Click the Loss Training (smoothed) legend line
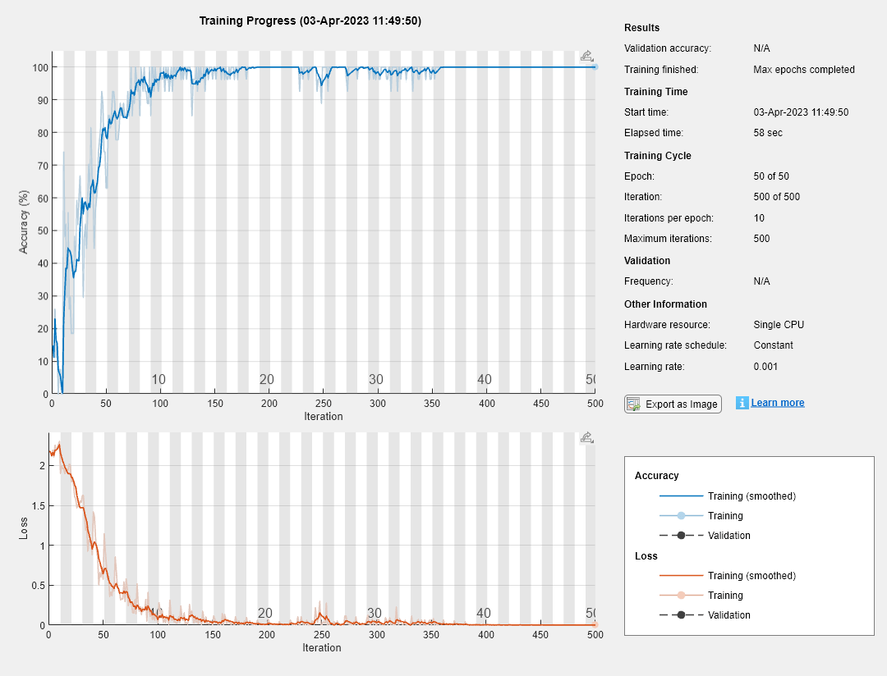Viewport: 887px width, 676px height. (681, 575)
